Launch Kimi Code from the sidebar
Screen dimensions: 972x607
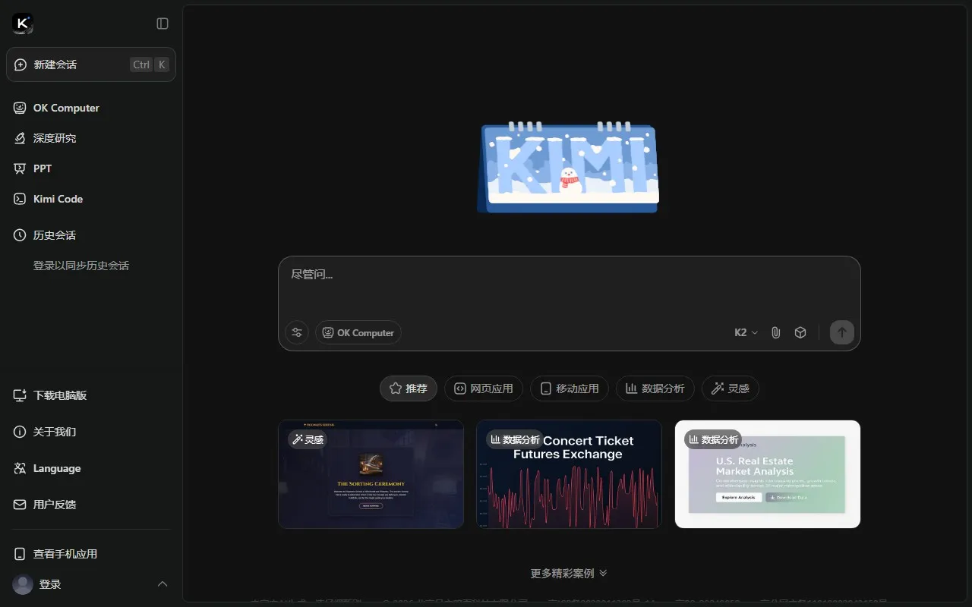coord(57,199)
